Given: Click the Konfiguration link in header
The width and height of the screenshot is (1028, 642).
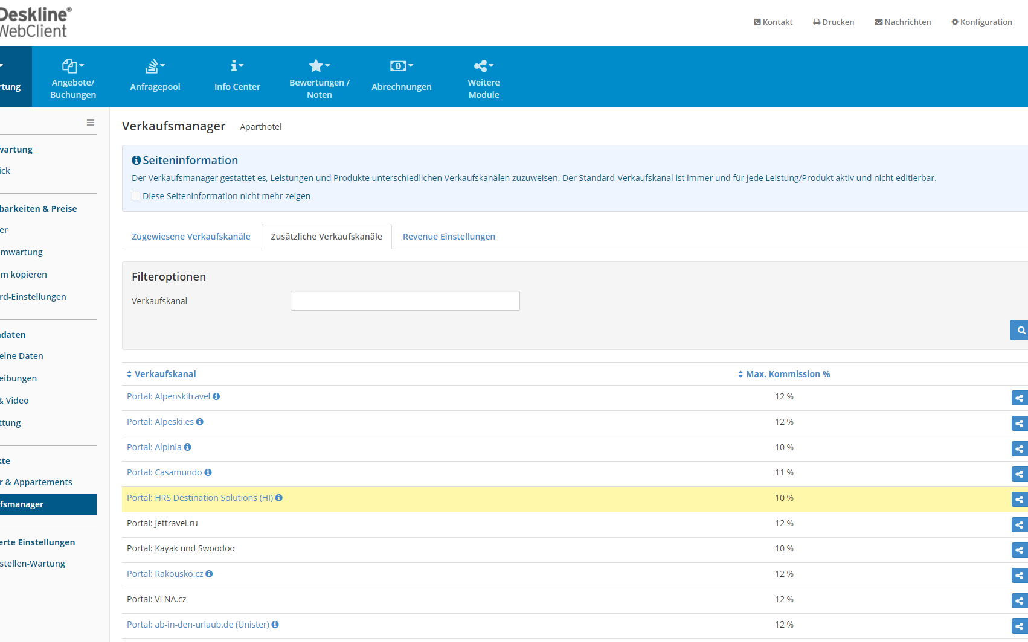Looking at the screenshot, I should coord(981,22).
